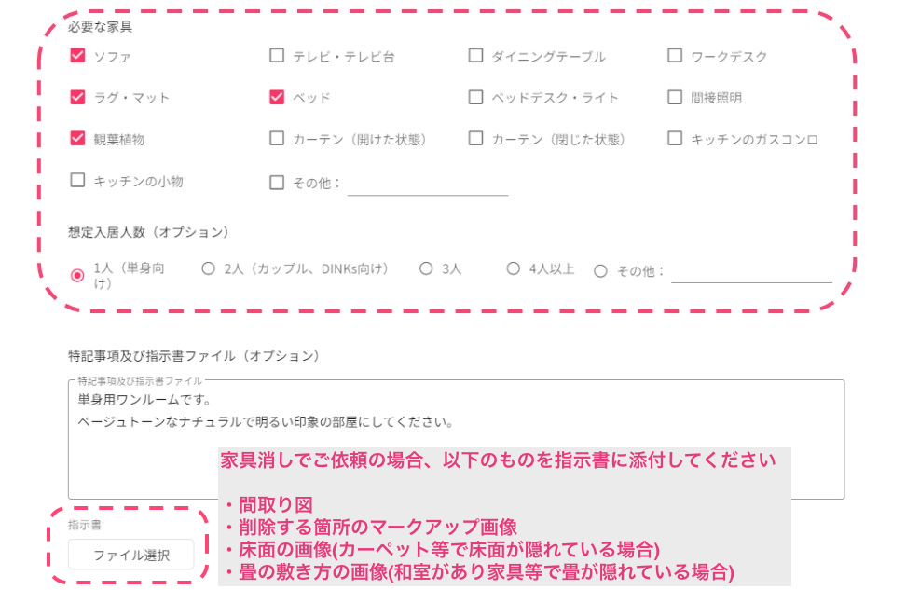
Task: Tick the ワークデスク checkbox
Action: (675, 56)
